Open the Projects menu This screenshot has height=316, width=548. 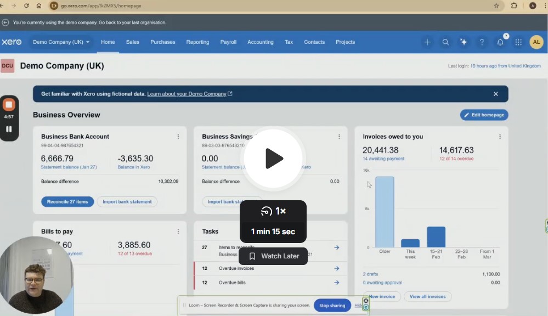tap(345, 42)
